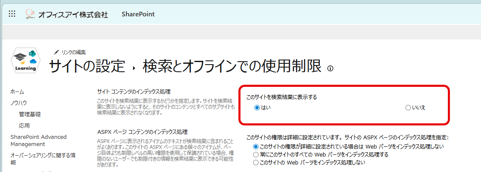Click the info icon beside page title
Image resolution: width=481 pixels, height=172 pixels.
point(330,68)
